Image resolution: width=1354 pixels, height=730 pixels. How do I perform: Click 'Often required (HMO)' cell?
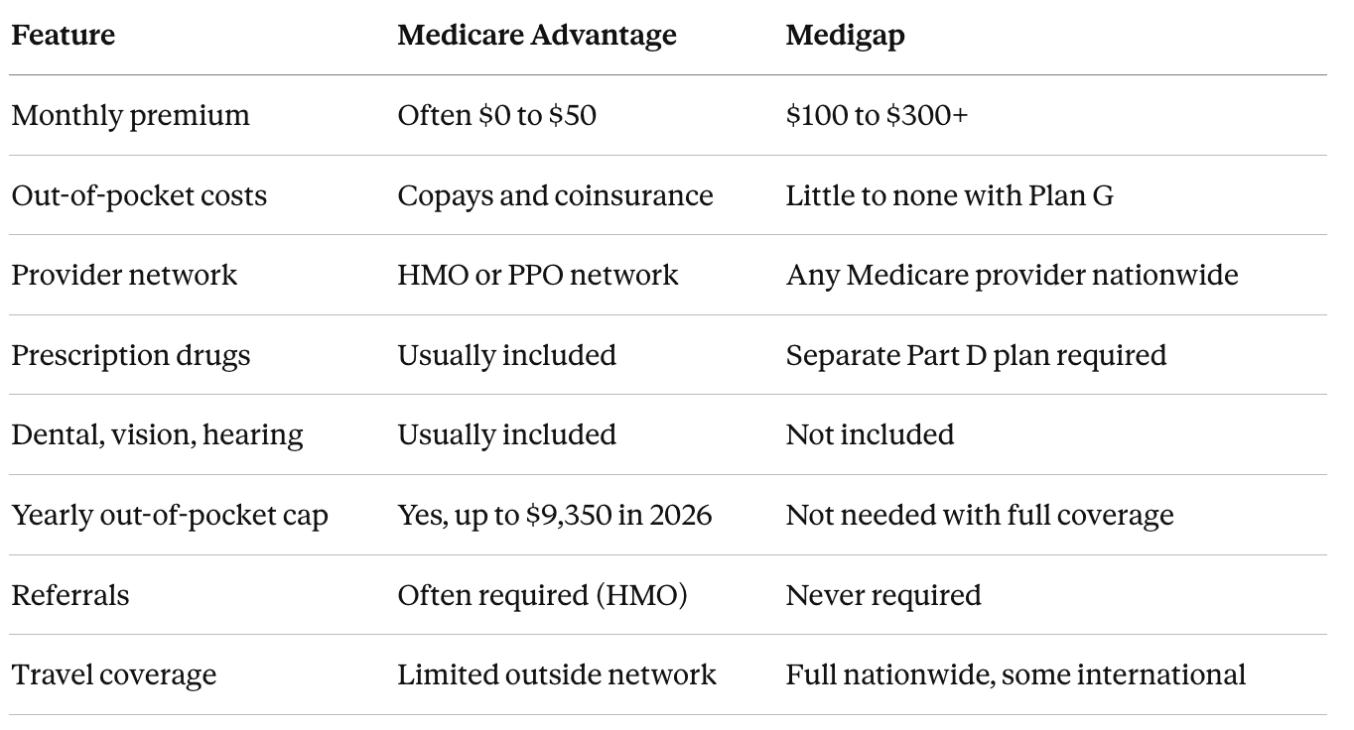[543, 596]
